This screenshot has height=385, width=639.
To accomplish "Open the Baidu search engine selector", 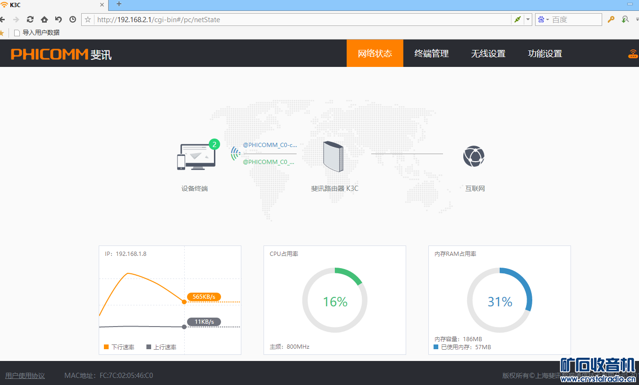I will 543,19.
